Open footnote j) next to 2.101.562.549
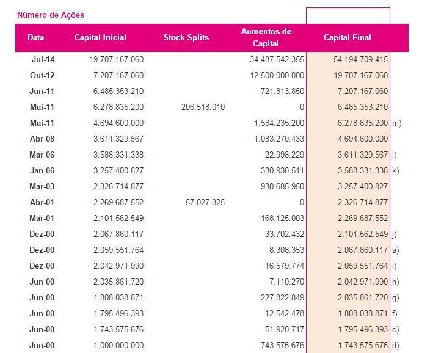 tap(395, 234)
